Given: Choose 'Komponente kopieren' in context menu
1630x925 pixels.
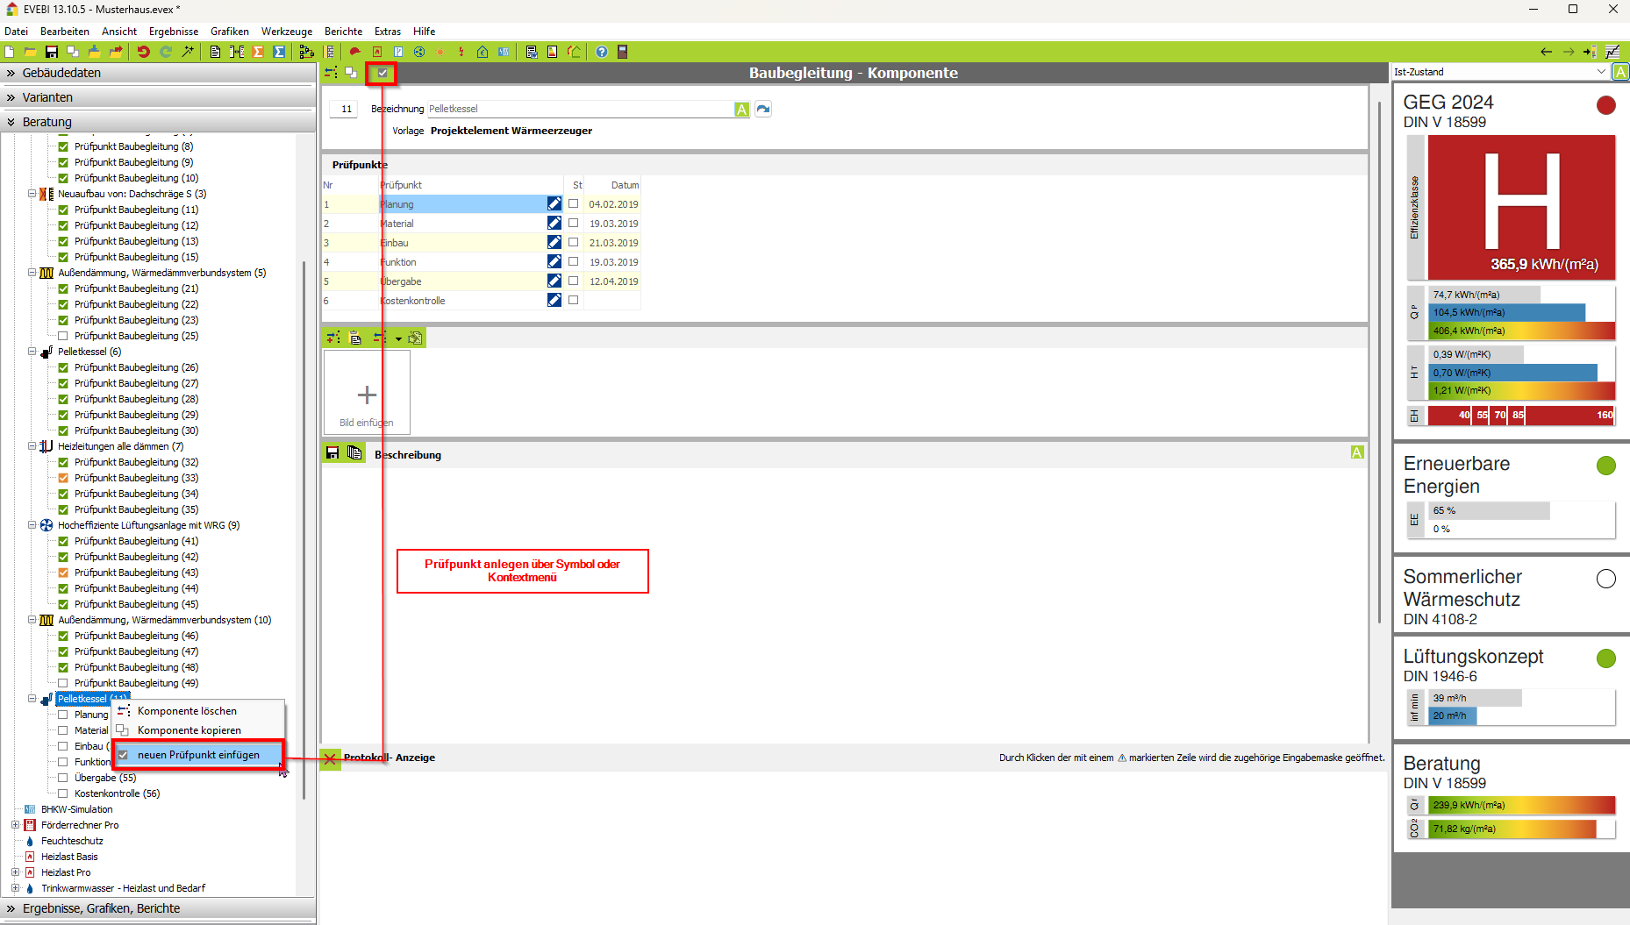Looking at the screenshot, I should point(189,730).
